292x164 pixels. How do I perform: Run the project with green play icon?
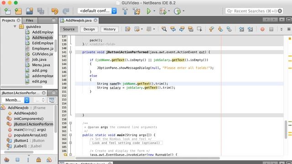tap(149, 11)
